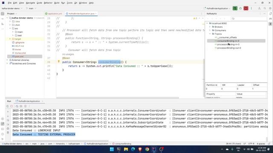Rerun KafkaBinderApplication in Run panel

point(7,106)
